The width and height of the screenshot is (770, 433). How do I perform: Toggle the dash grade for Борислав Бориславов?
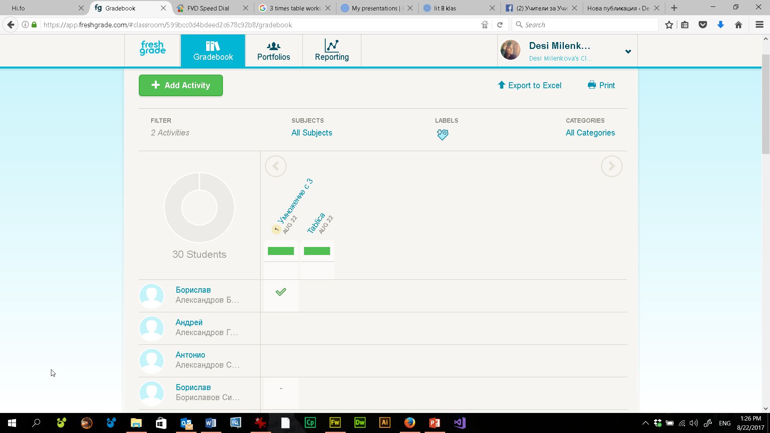click(x=281, y=388)
